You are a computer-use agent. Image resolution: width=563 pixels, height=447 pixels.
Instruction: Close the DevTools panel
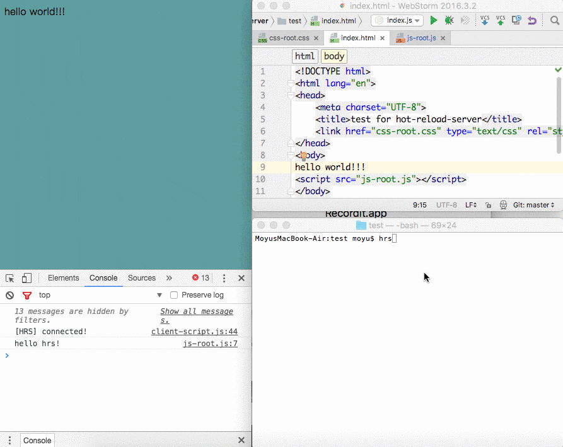pos(241,278)
